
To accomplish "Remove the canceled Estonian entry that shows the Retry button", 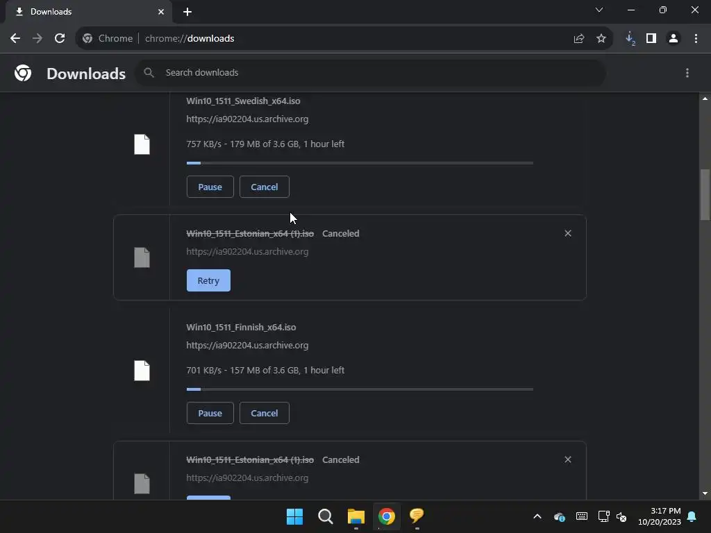I will pos(568,233).
